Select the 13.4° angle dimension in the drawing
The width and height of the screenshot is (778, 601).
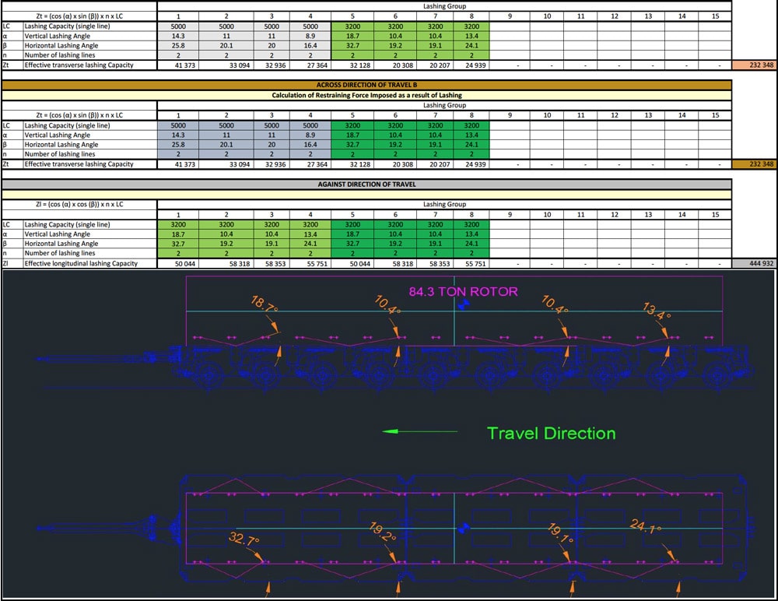tap(657, 311)
